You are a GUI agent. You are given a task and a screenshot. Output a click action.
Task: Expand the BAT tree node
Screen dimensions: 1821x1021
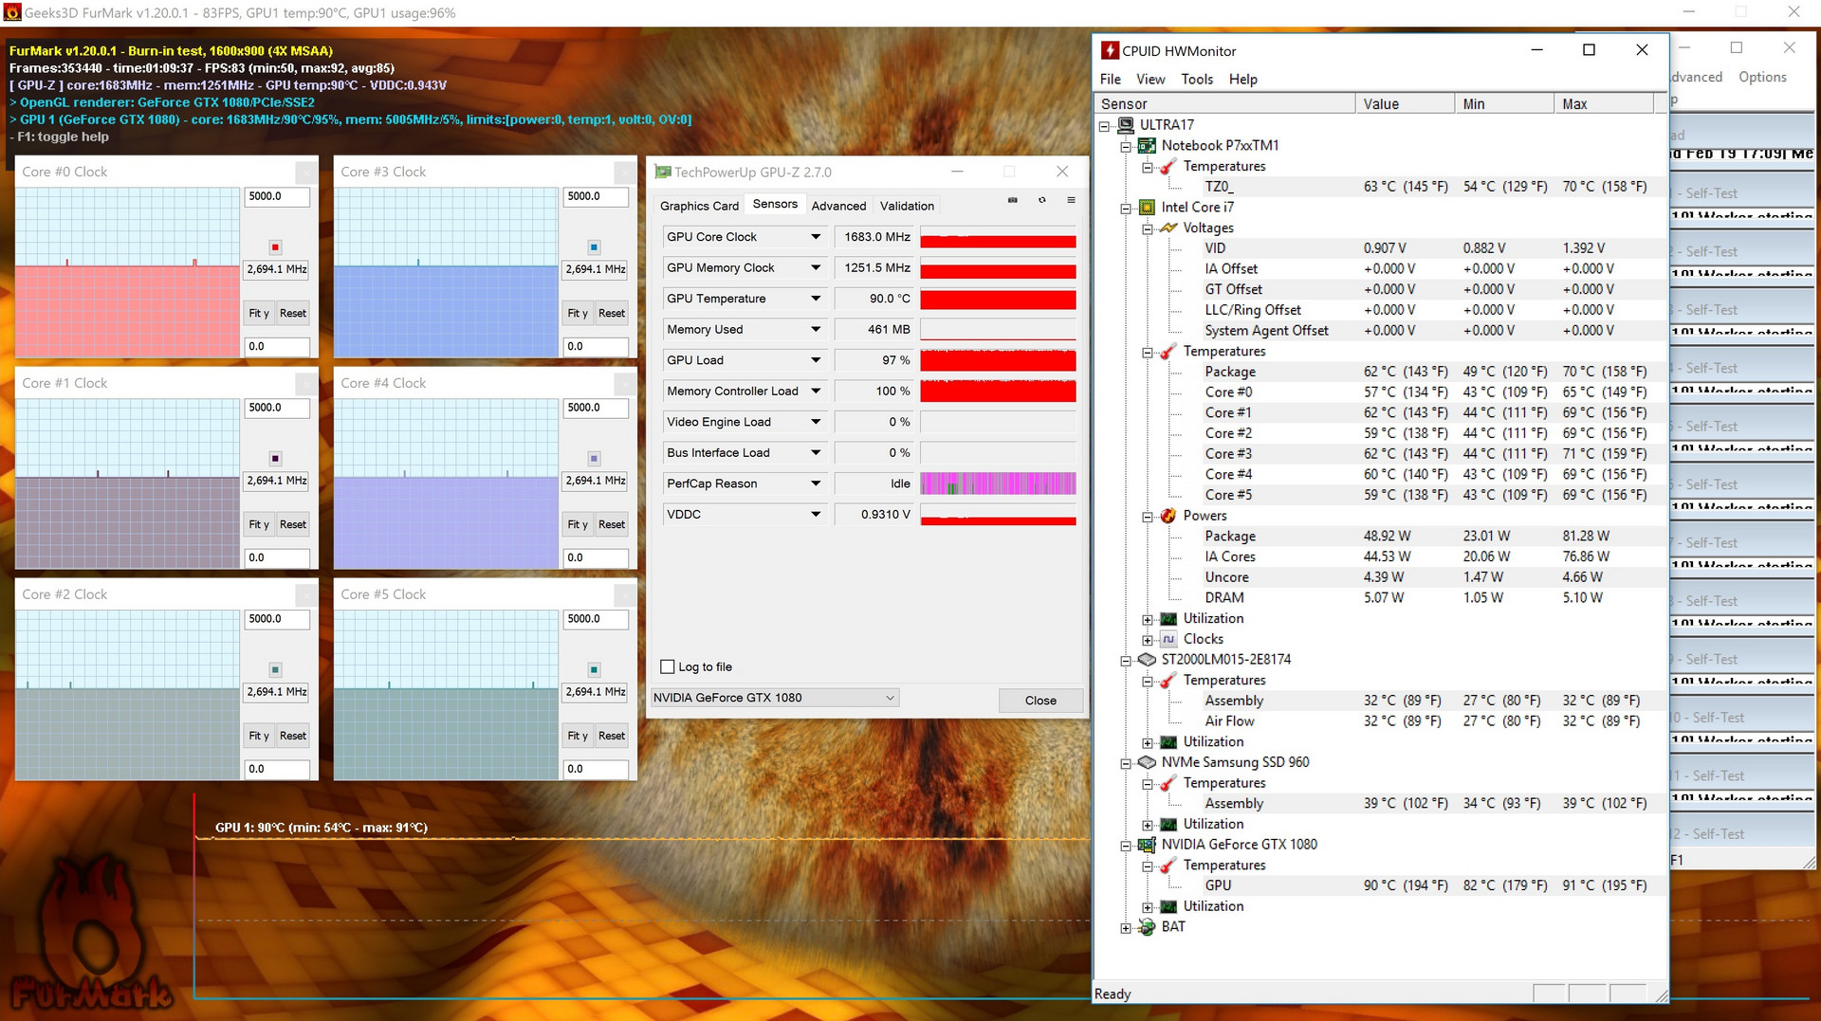coord(1126,927)
